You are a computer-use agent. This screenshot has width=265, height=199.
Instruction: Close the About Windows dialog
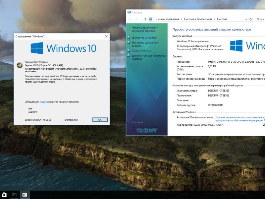(x=106, y=36)
